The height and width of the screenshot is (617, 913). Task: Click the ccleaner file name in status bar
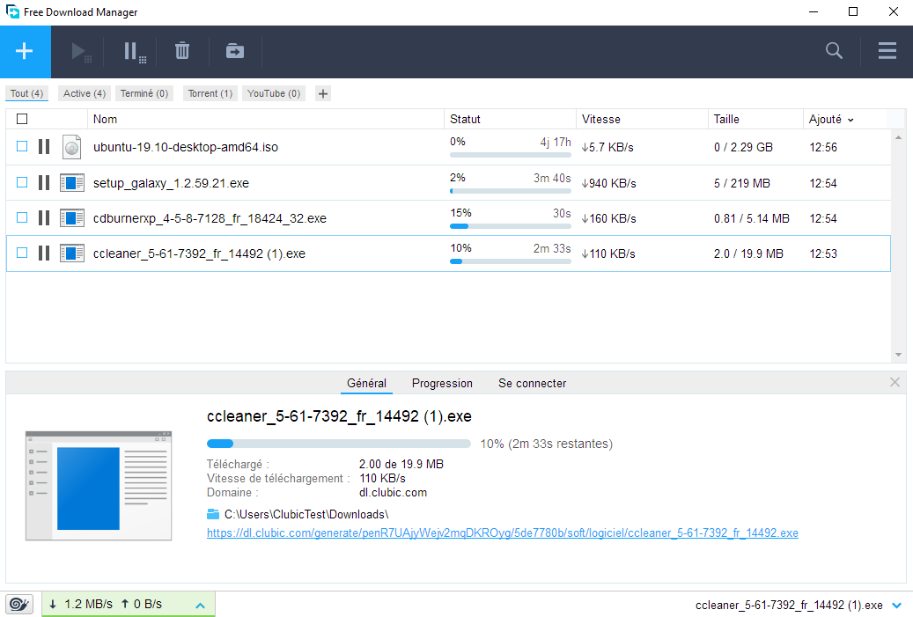click(x=789, y=606)
